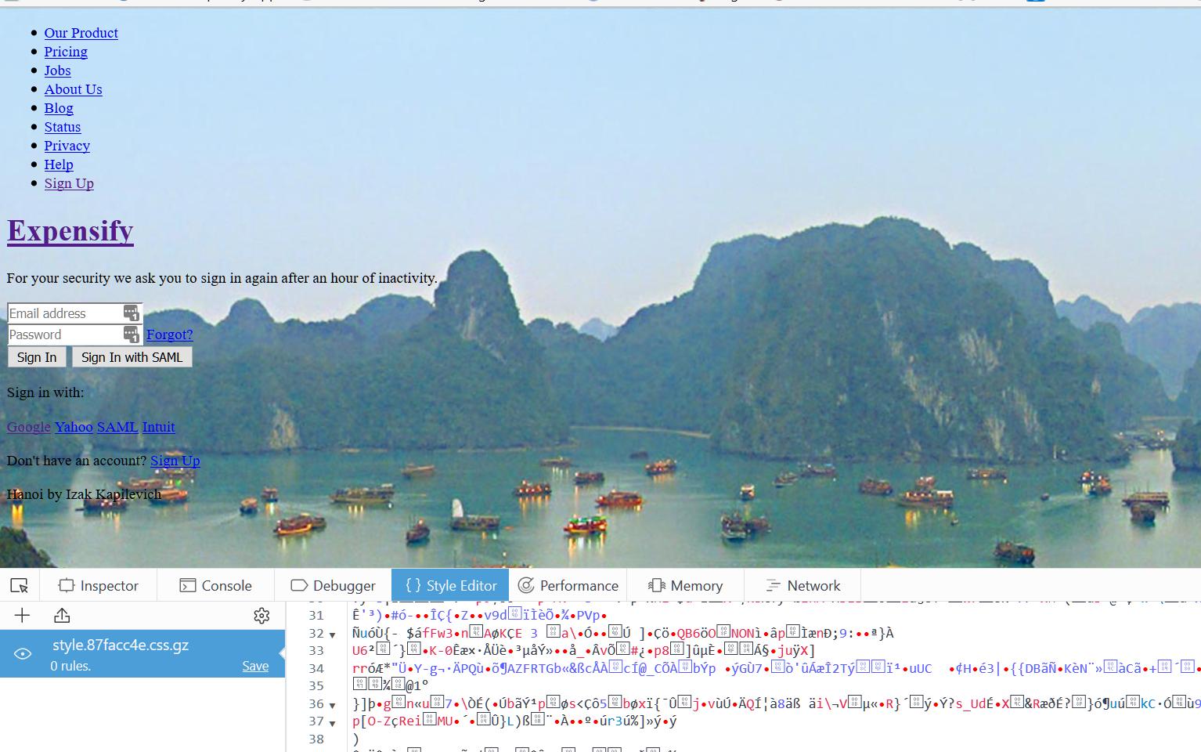Open the Help link
Image resolution: width=1201 pixels, height=752 pixels.
59,164
